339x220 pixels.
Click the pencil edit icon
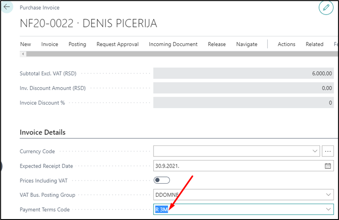tap(326, 8)
